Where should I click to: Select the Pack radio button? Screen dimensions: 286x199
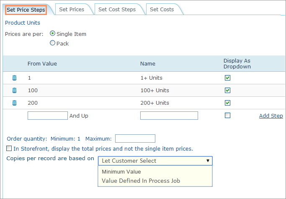click(52, 43)
